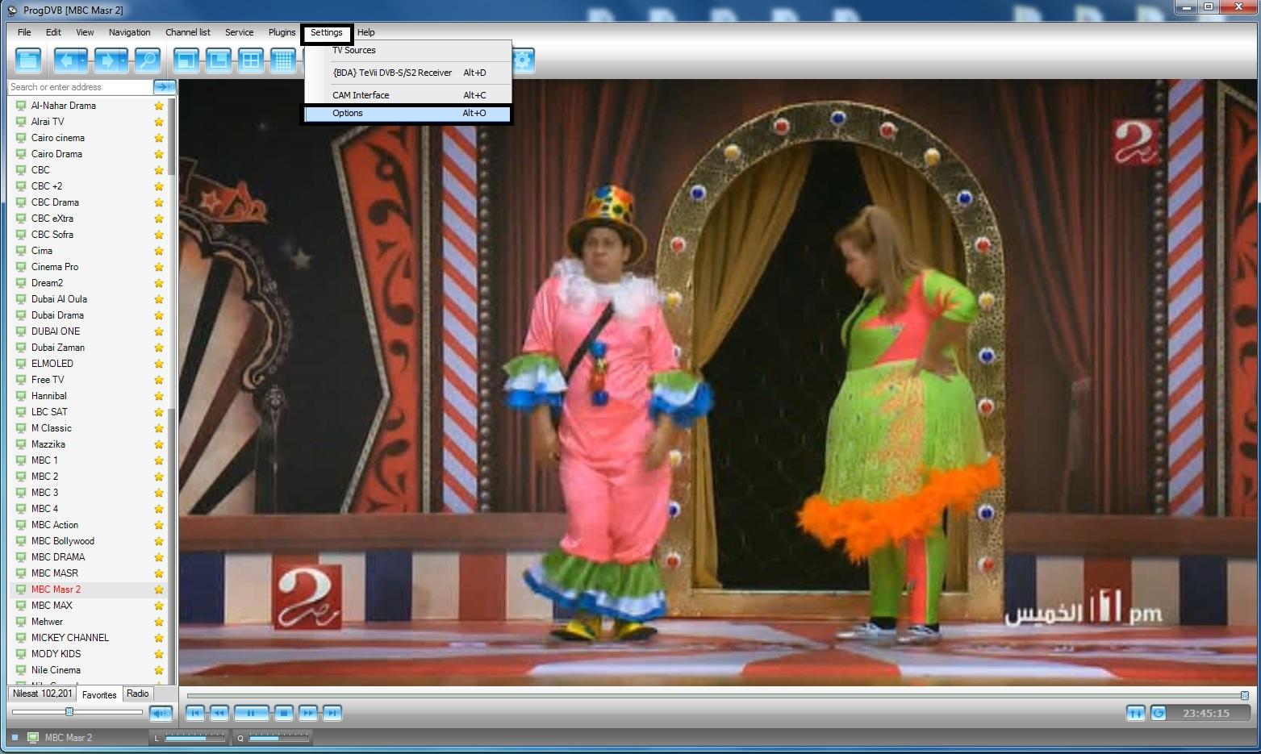This screenshot has height=754, width=1261.
Task: Stop playback
Action: tap(283, 713)
